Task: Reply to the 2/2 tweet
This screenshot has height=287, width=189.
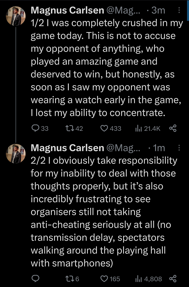Action: [x=35, y=279]
